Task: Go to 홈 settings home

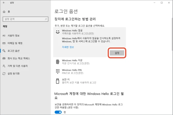Action: pos(9,12)
